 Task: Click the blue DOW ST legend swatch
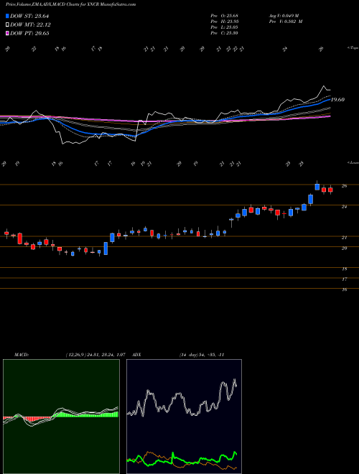[8, 16]
